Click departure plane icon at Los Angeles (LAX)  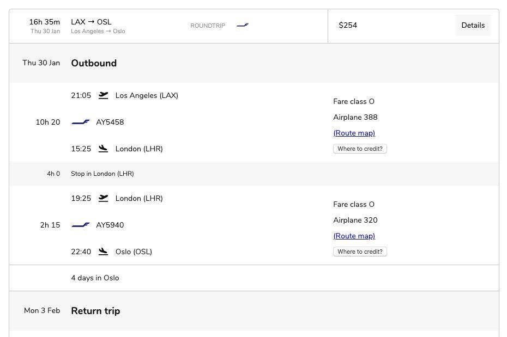click(104, 95)
